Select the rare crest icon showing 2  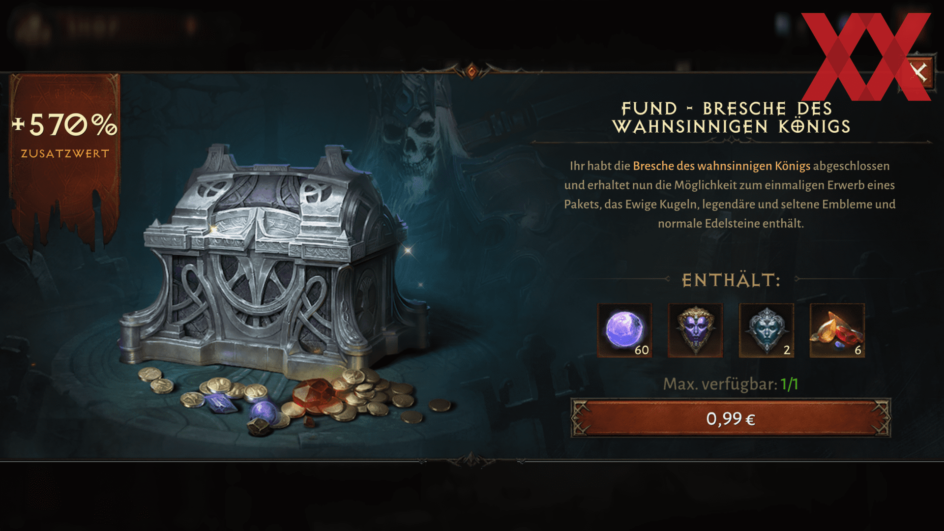click(766, 330)
